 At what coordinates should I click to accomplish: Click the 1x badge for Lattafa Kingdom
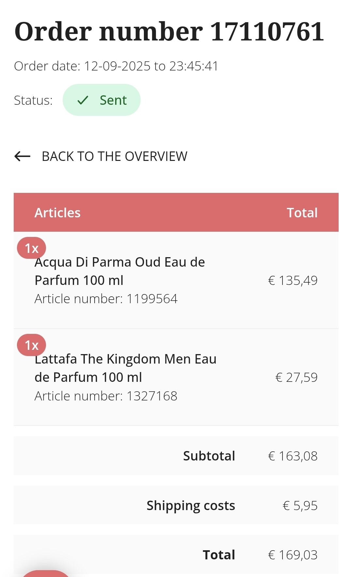pos(31,345)
